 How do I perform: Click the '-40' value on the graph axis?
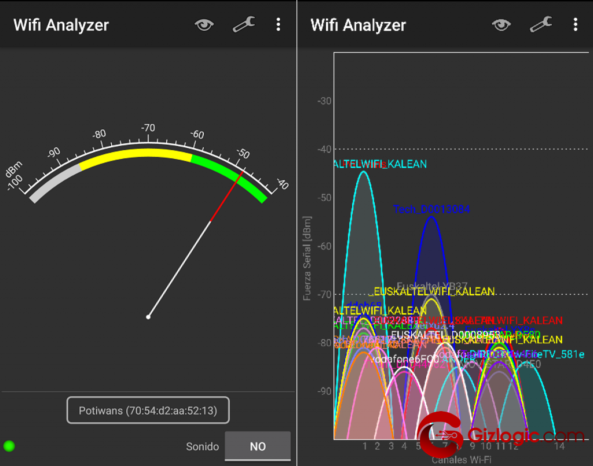[x=324, y=149]
